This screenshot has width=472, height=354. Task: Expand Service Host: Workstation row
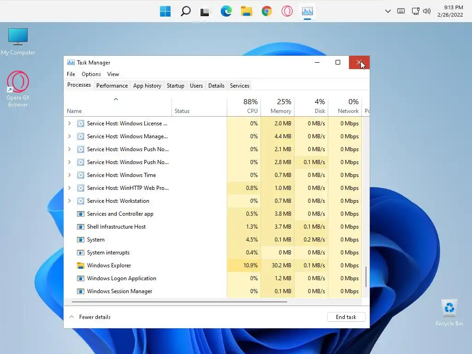70,201
